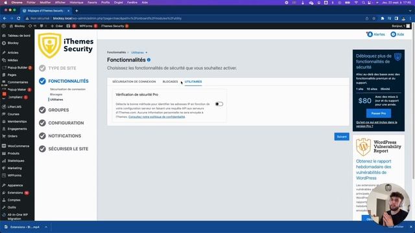Switch to the Blocages tab
Image resolution: width=415 pixels, height=233 pixels.
pos(170,82)
